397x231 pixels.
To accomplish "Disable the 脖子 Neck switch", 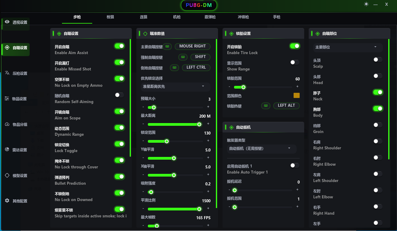I will (x=378, y=92).
